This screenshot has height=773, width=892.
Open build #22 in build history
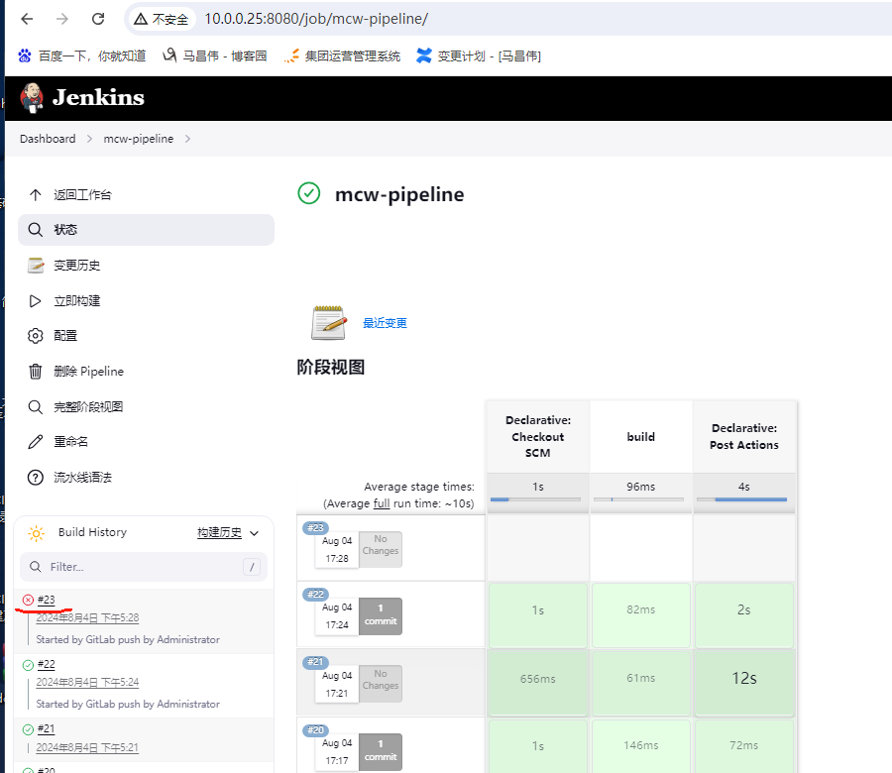click(x=46, y=664)
